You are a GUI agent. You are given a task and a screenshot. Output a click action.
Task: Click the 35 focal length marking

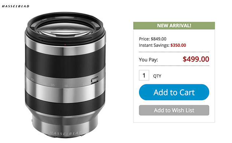pyautogui.click(x=53, y=85)
